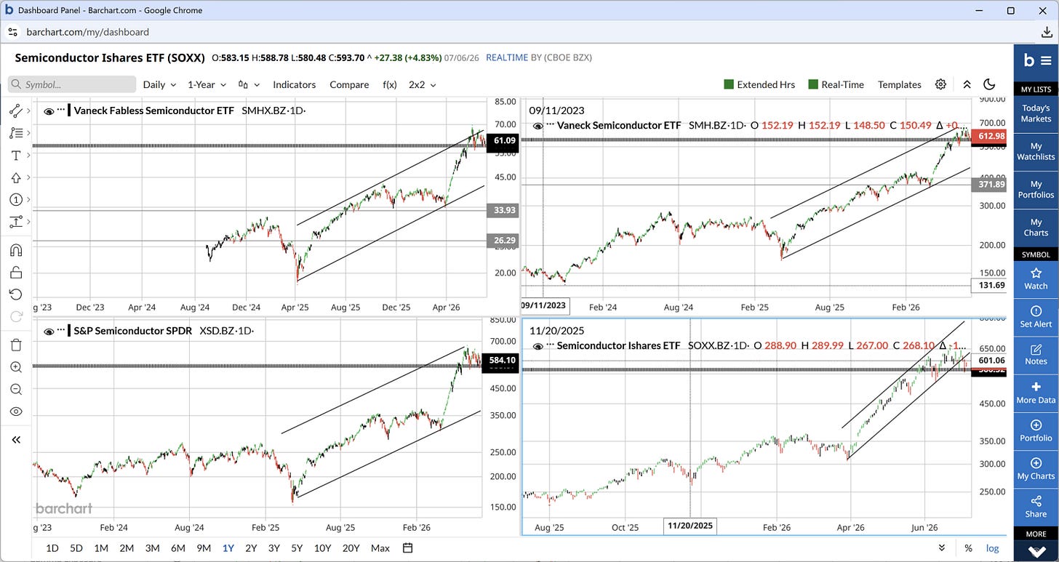Click the undo arrow in left toolbar

15,294
